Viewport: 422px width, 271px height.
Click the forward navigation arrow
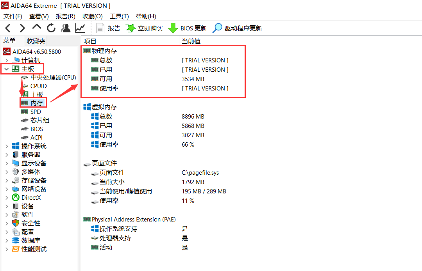tap(22, 28)
